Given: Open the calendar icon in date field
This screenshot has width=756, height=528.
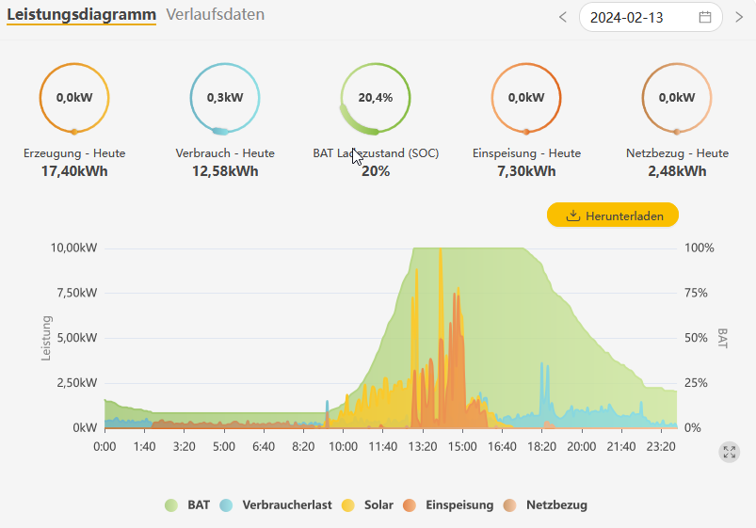Looking at the screenshot, I should click(705, 17).
